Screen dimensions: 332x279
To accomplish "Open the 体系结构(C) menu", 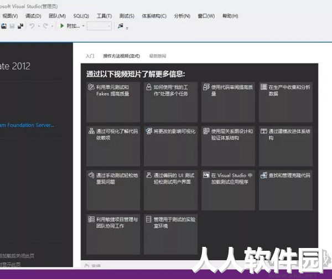I will coord(154,16).
